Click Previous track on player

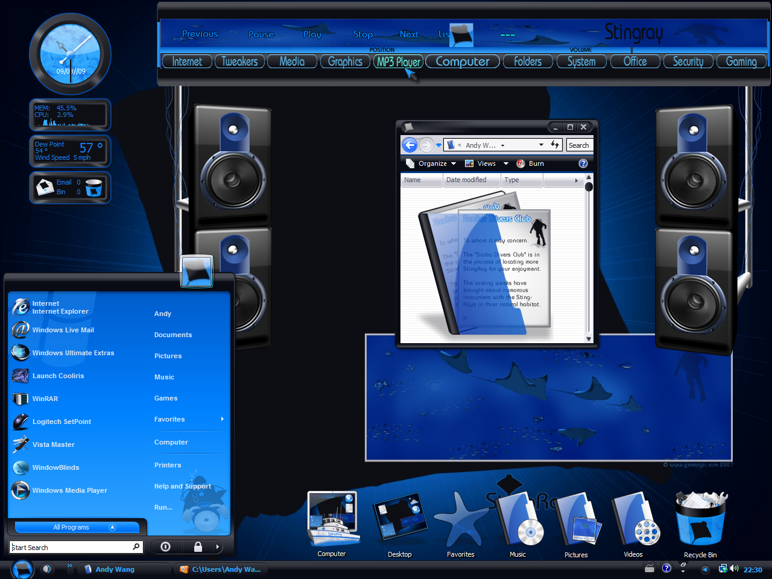(200, 34)
